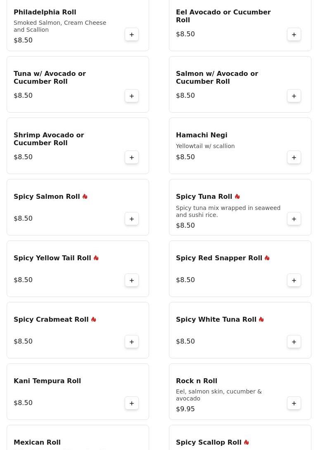
Task: Add Spicy White Tuna Roll
Action: (x=294, y=342)
